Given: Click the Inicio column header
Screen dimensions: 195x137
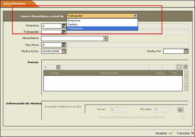Looking at the screenshot, I should [160, 73].
